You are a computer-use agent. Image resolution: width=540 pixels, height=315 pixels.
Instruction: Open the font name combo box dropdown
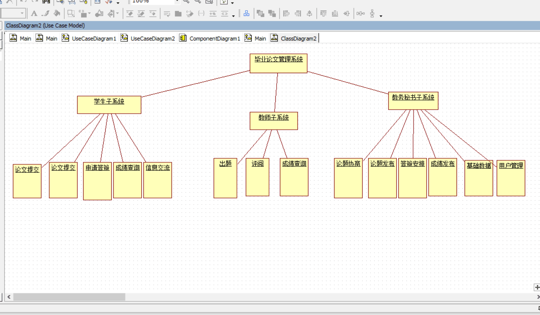pyautogui.click(x=22, y=14)
